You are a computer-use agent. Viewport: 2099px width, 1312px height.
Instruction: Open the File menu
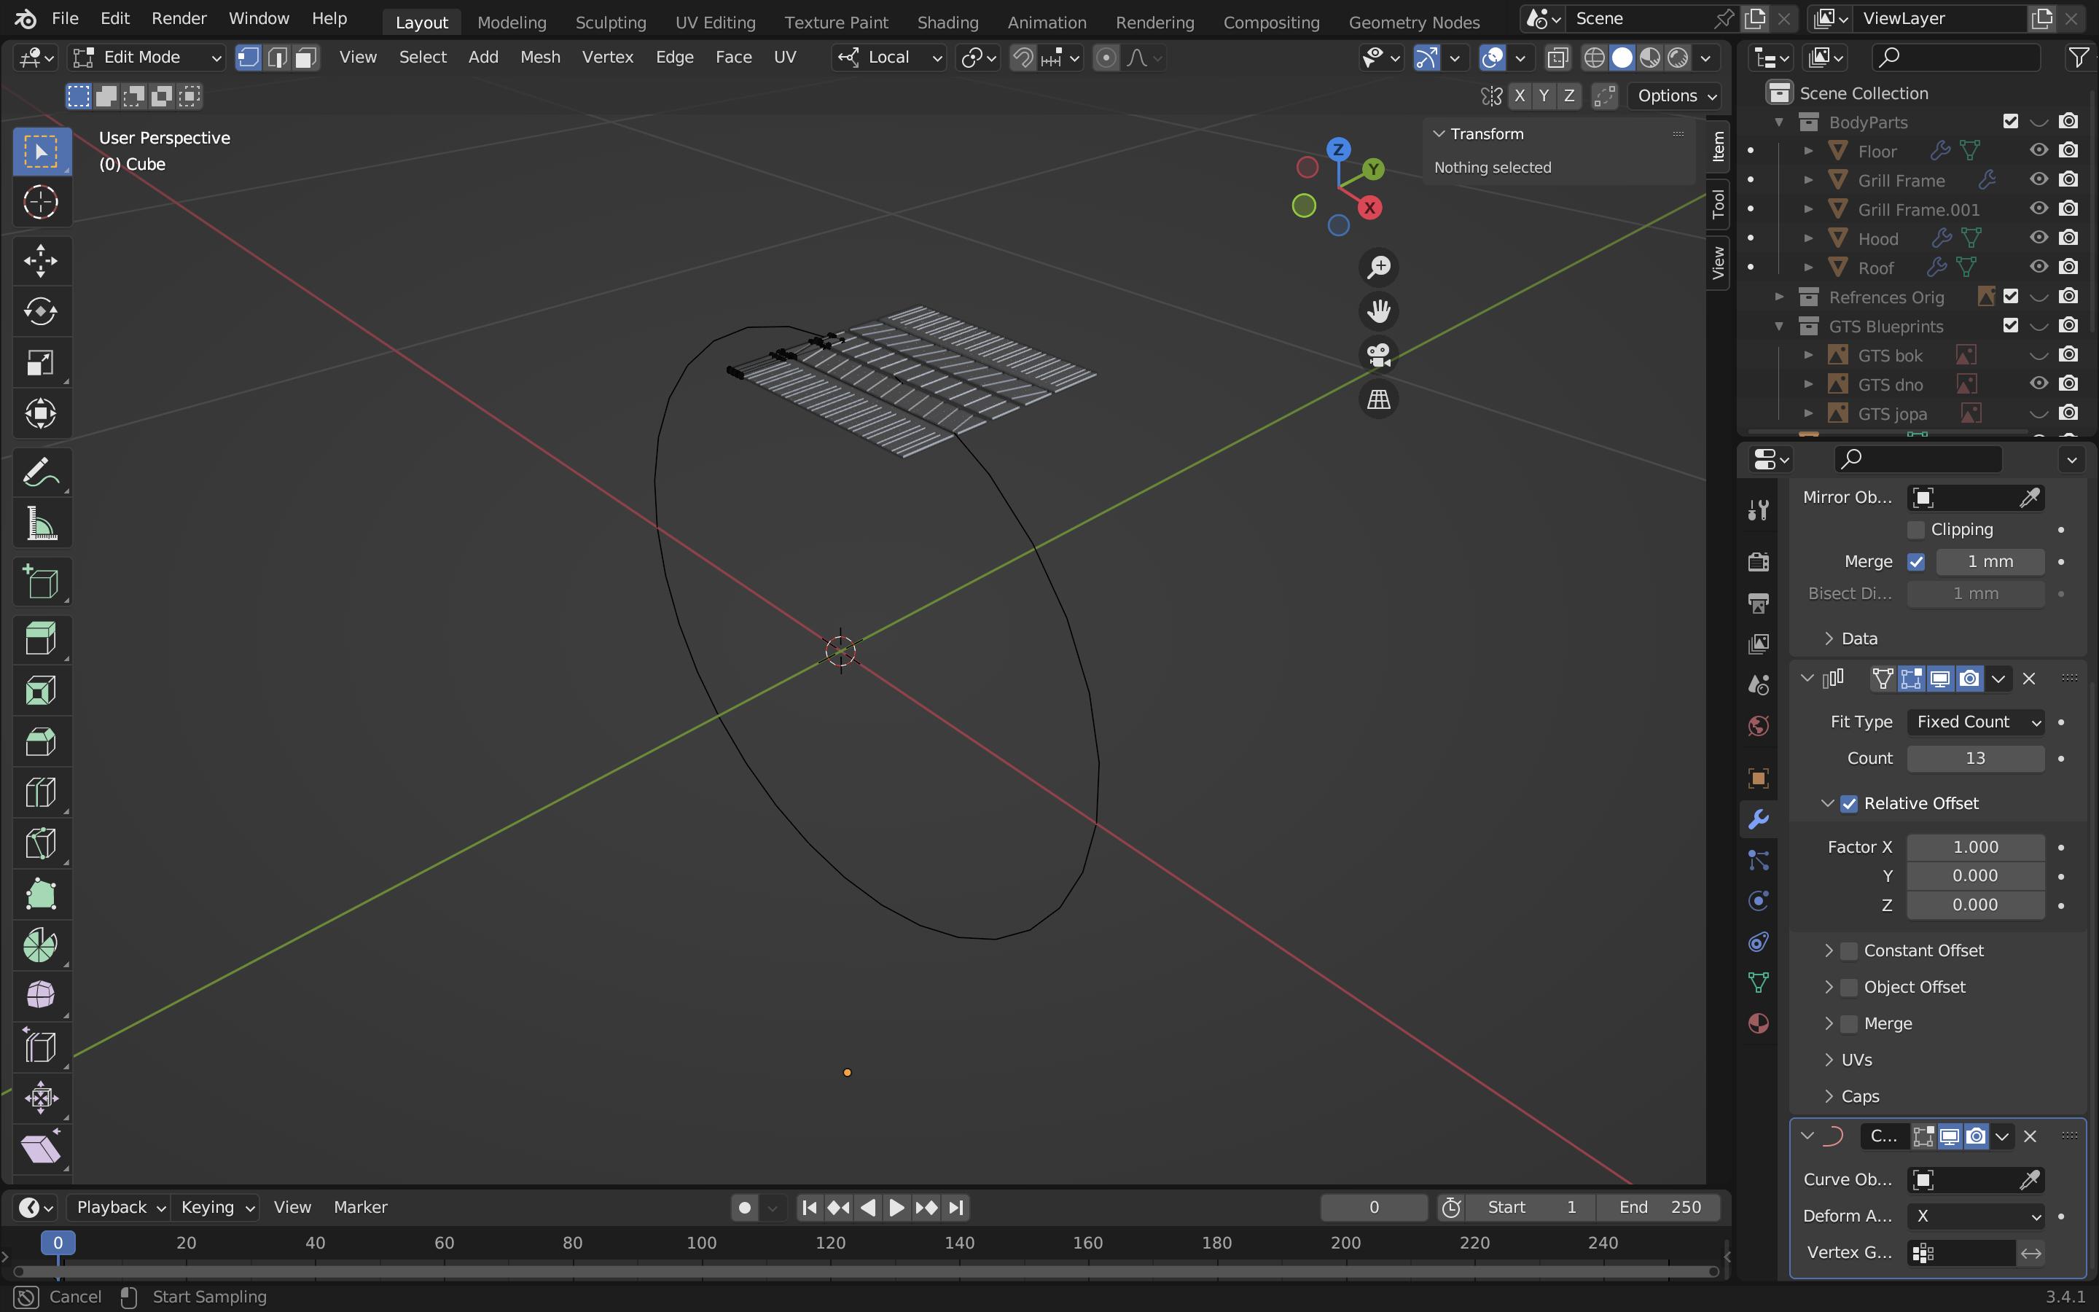click(65, 18)
